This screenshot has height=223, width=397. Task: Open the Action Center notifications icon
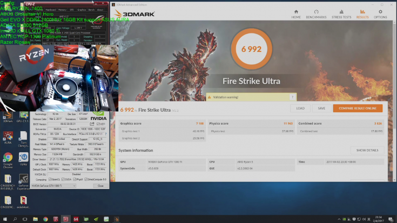tap(391, 219)
